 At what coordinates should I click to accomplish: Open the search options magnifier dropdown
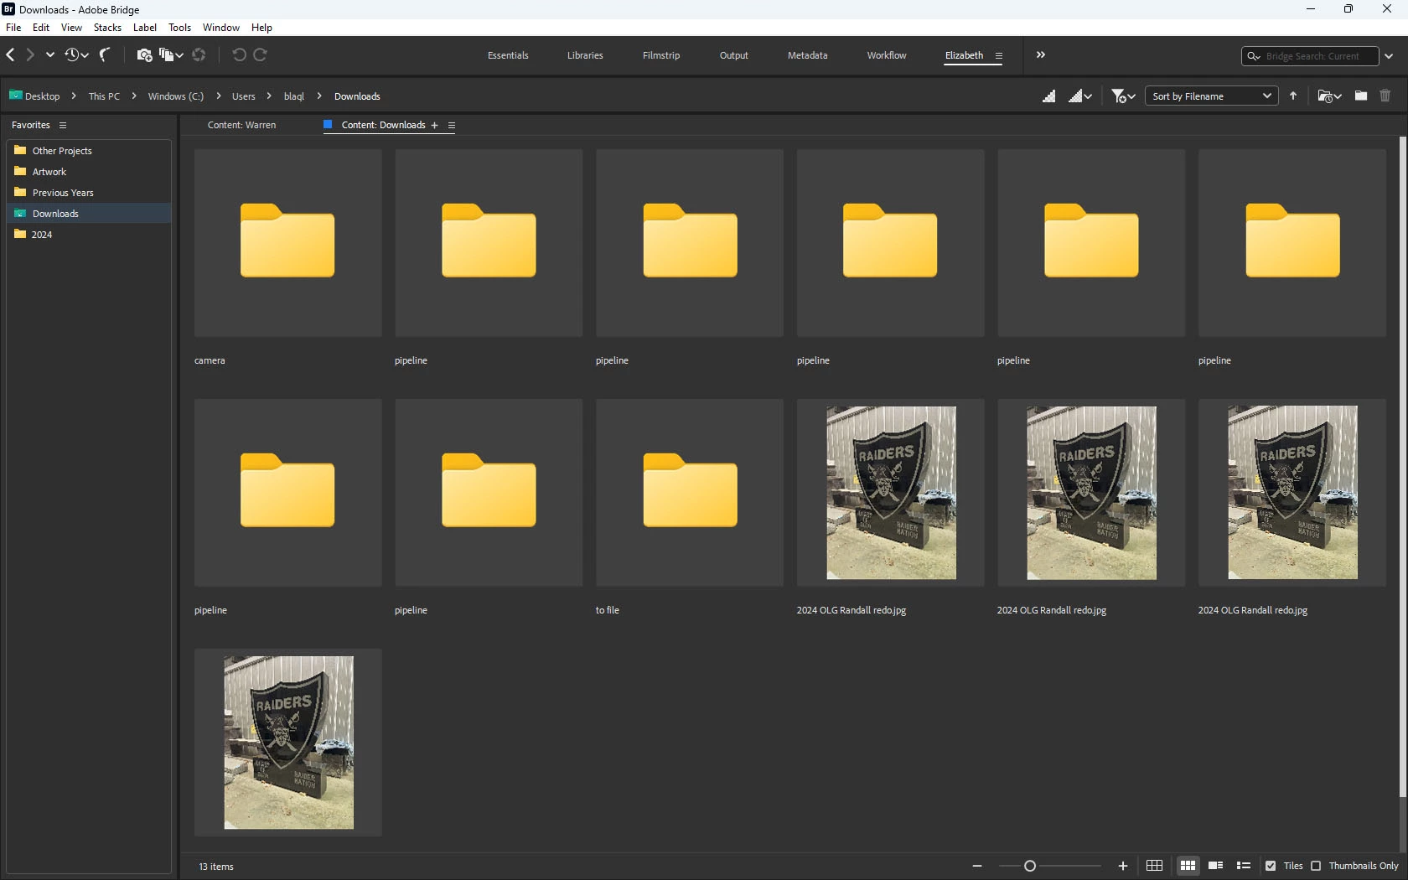pos(1254,56)
